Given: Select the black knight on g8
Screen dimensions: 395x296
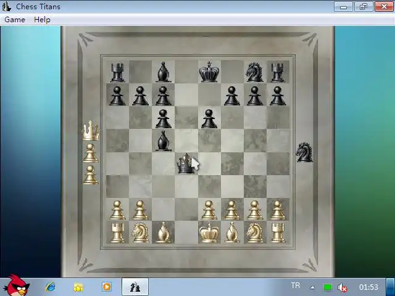Looking at the screenshot, I should [254, 73].
